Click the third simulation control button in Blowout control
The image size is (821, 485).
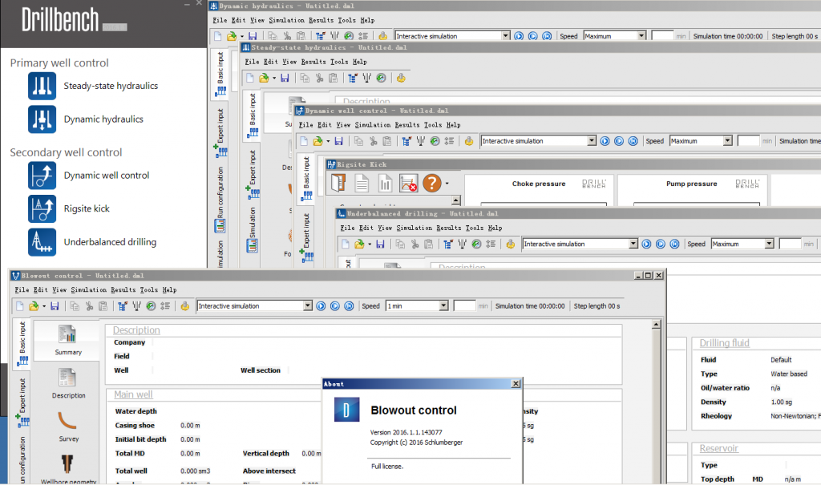tap(350, 306)
